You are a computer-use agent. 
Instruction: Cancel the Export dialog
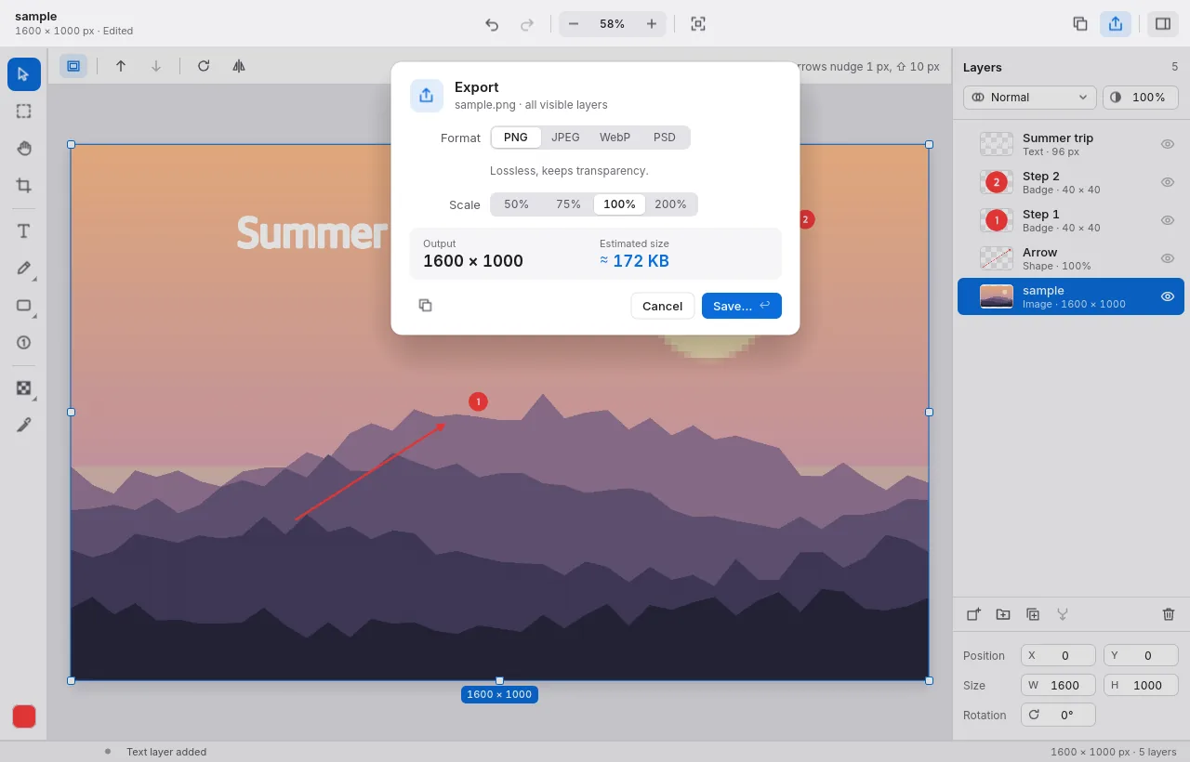coord(663,306)
